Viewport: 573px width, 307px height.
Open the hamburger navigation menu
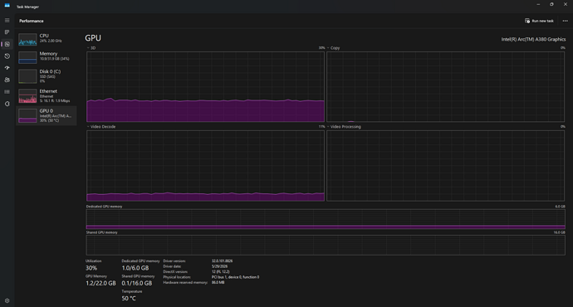(x=7, y=21)
